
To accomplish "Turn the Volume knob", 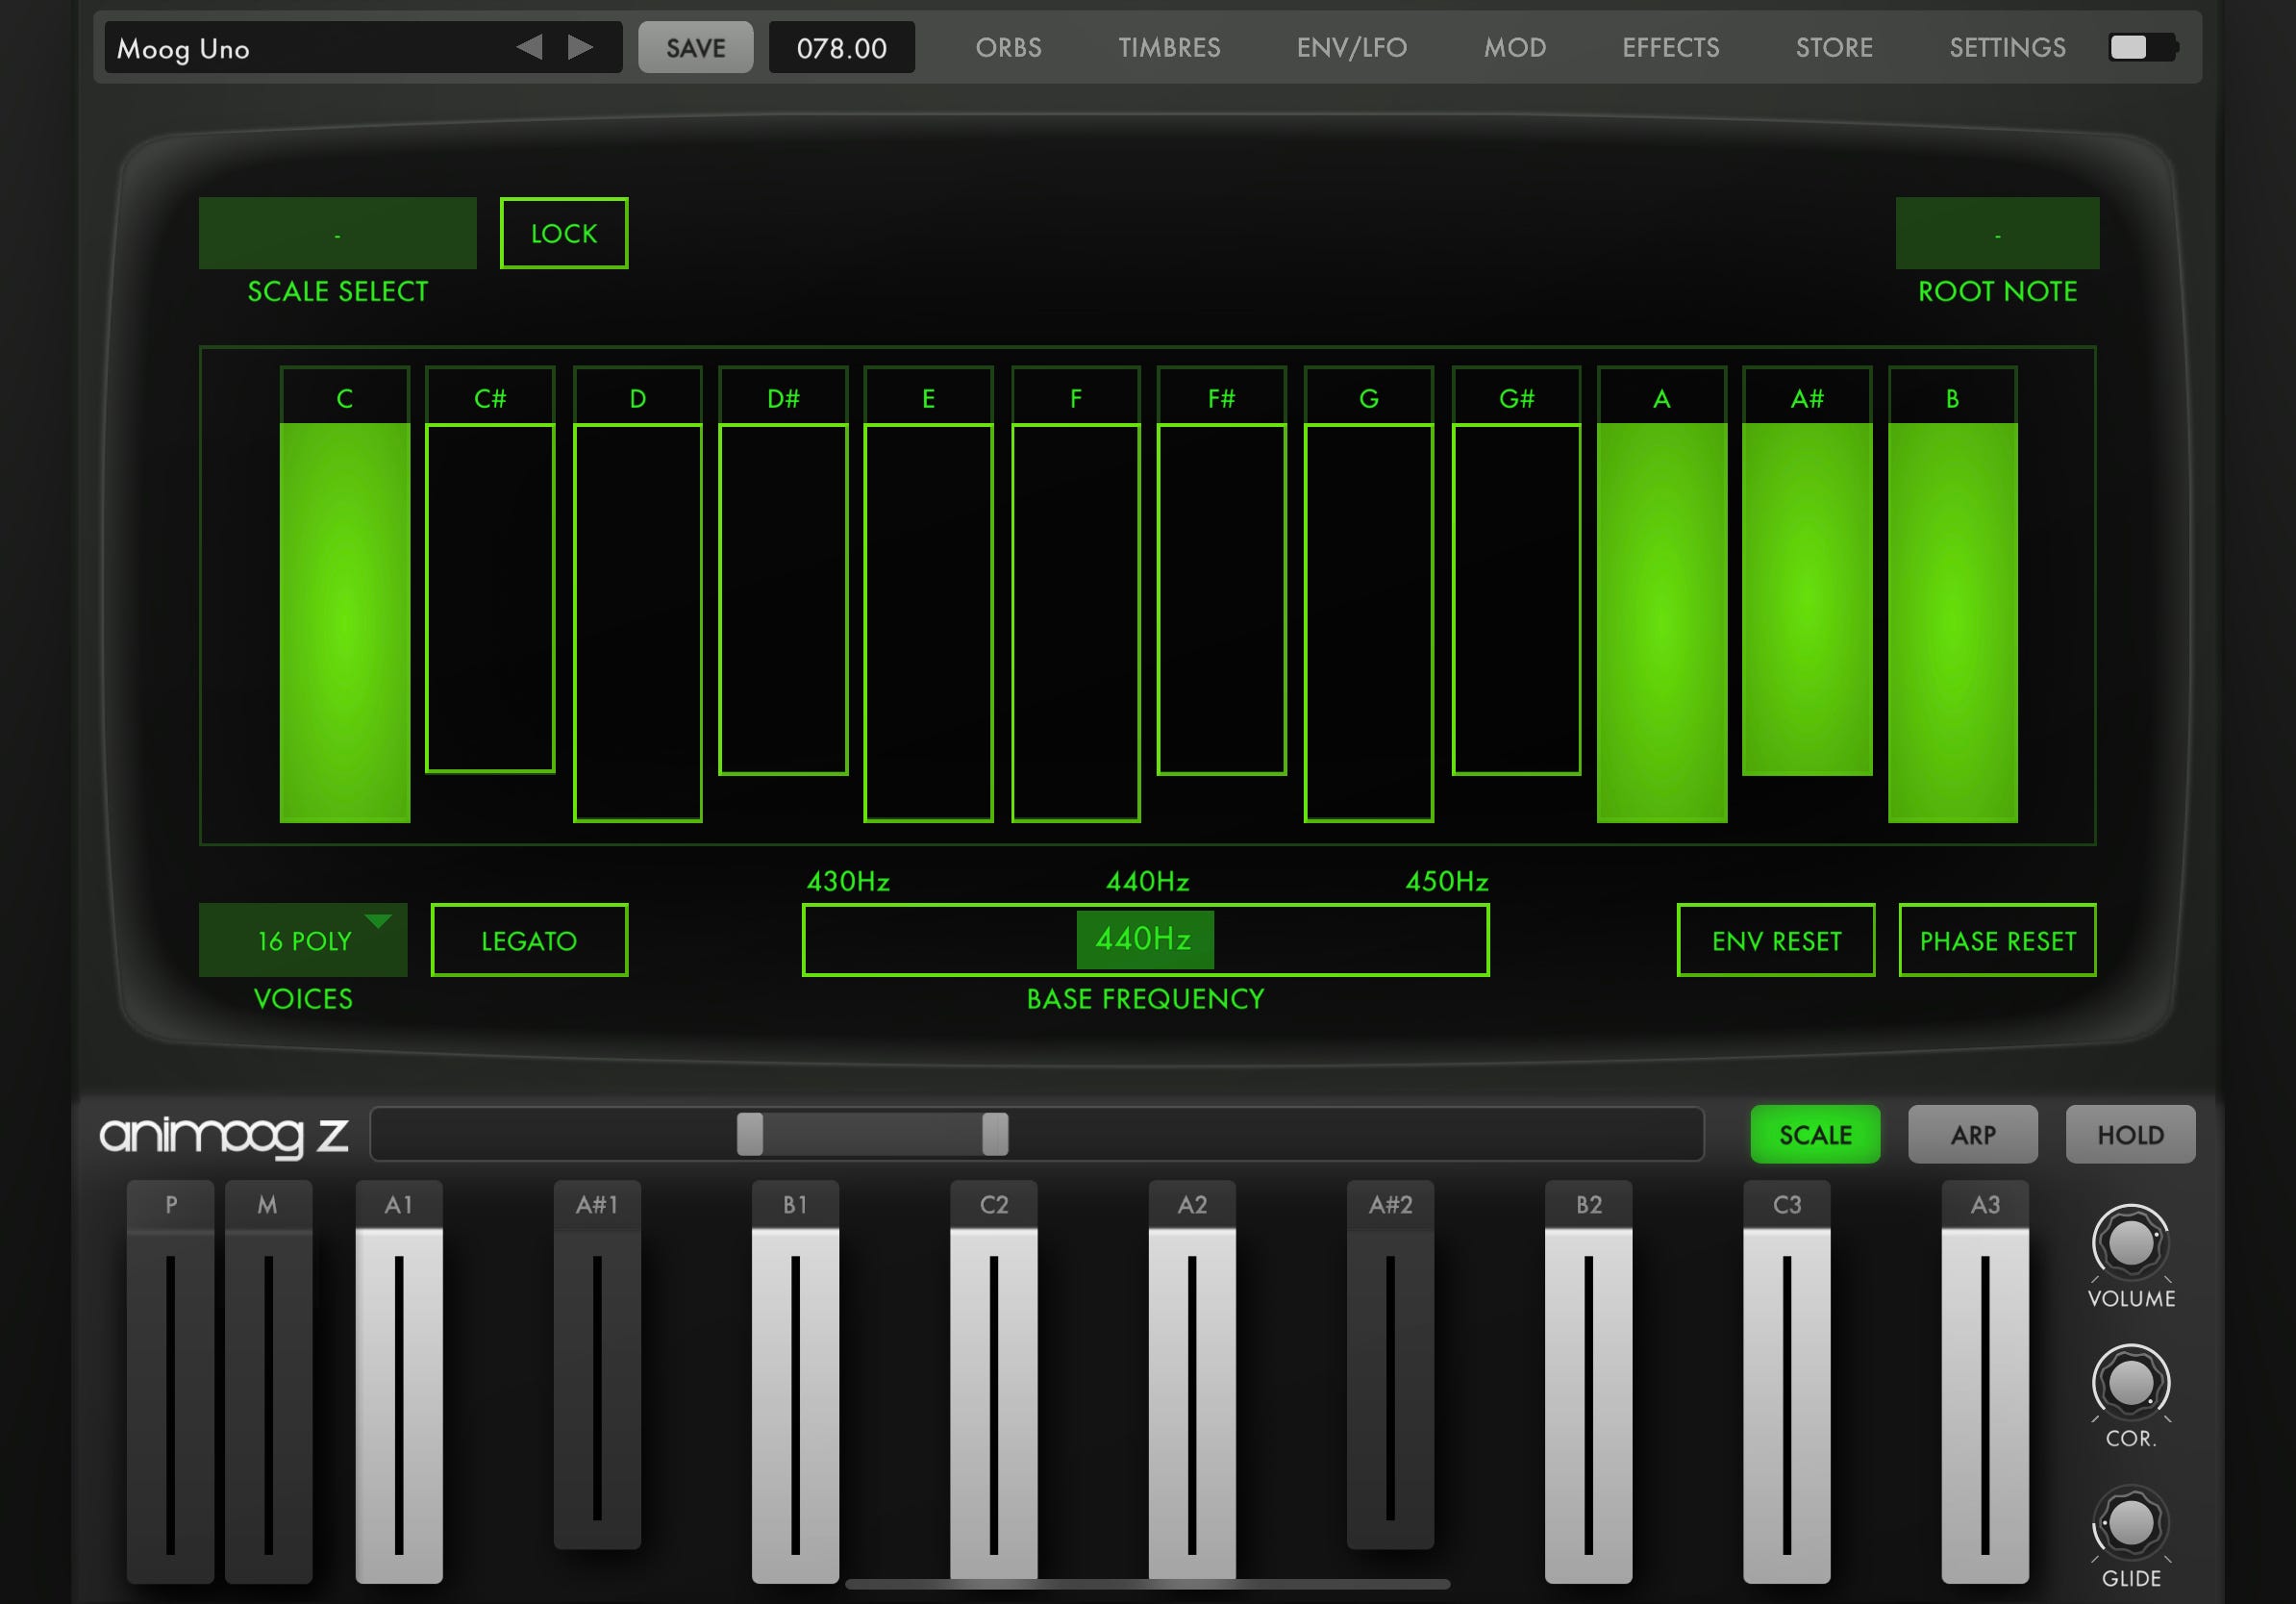I will coord(2130,1243).
